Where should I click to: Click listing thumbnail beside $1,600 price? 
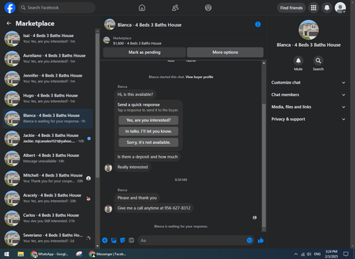click(106, 40)
